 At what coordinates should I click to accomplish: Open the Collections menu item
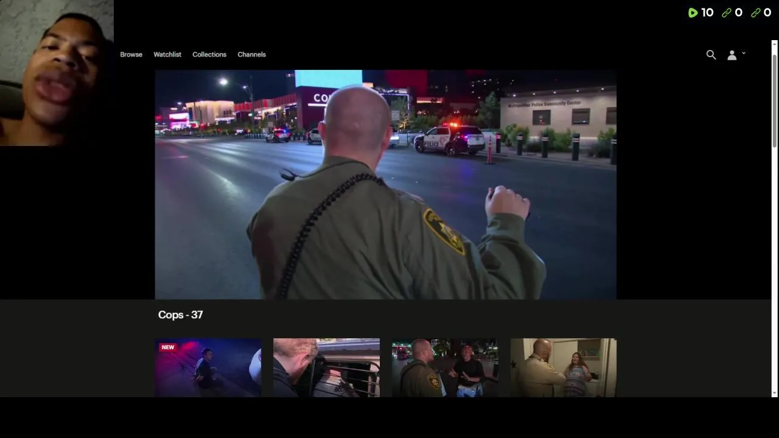click(x=209, y=55)
